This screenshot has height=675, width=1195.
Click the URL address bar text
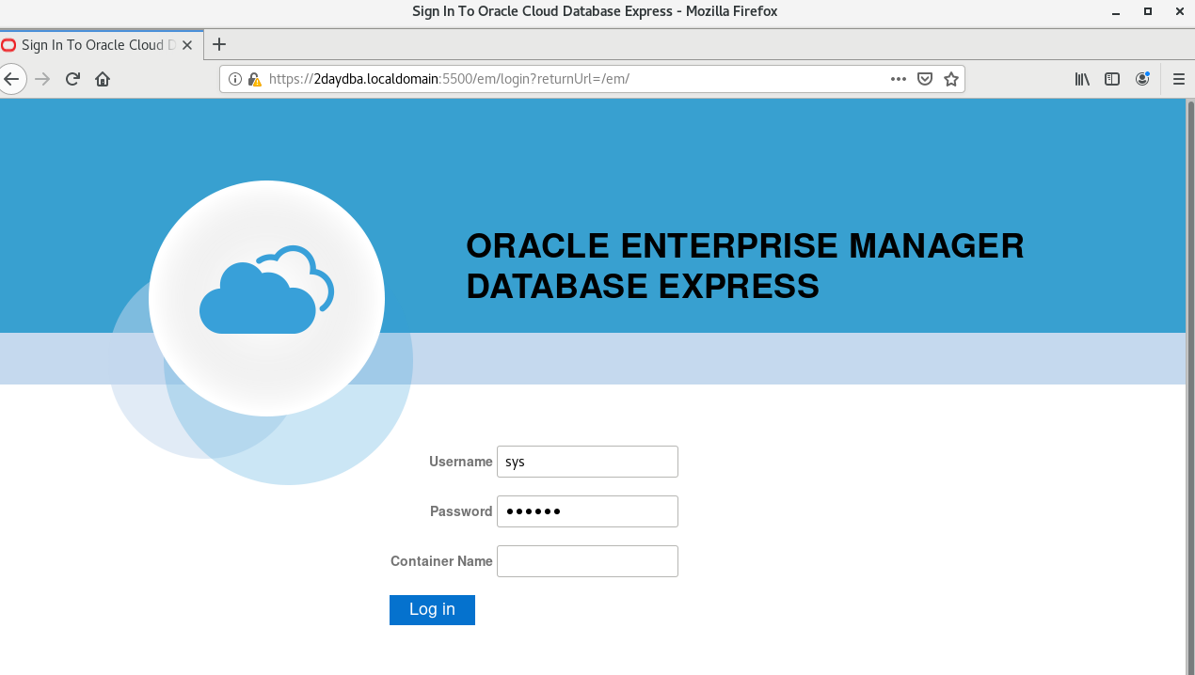click(x=449, y=79)
